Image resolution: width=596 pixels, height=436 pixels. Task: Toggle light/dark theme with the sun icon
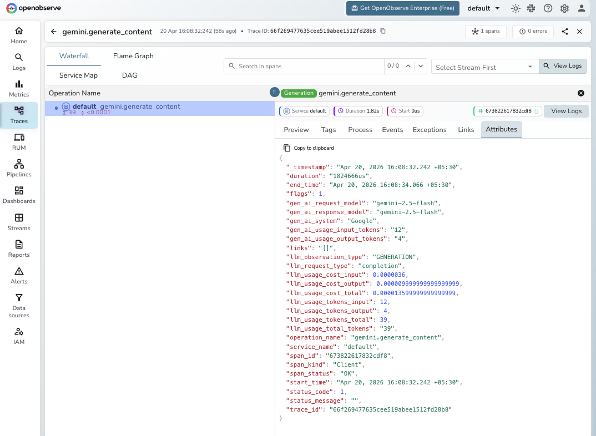click(x=515, y=8)
